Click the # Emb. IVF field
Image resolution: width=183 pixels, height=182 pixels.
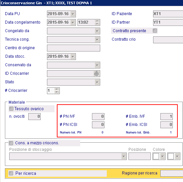[167, 116]
